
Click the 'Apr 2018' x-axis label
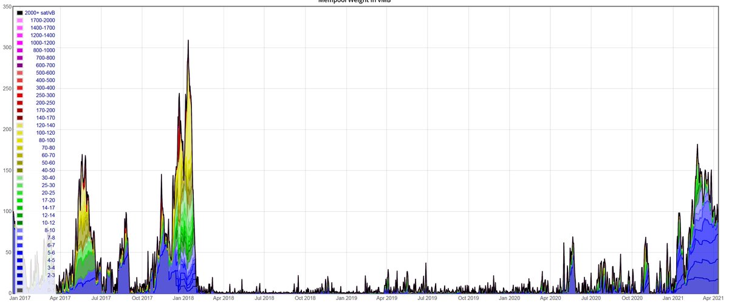[x=223, y=298]
